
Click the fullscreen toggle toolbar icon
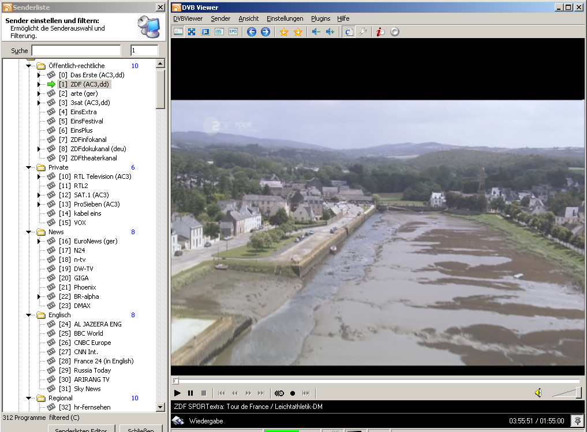tap(191, 32)
